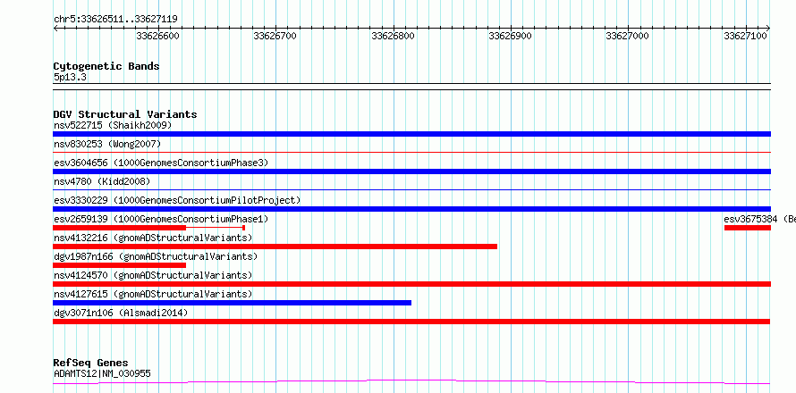The image size is (796, 393).
Task: Click nsv4780 (Kidd2008) variant label
Action: (x=102, y=181)
